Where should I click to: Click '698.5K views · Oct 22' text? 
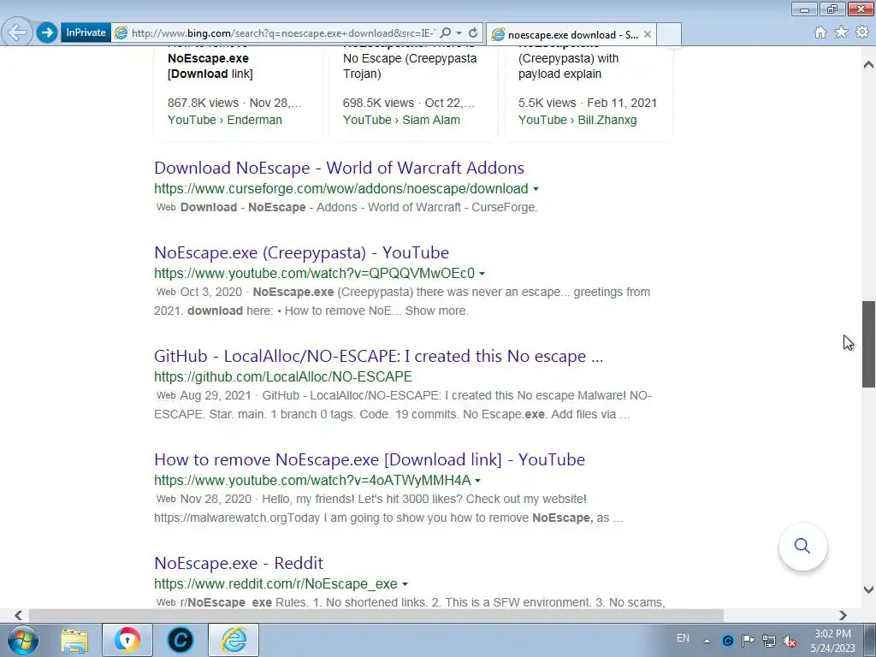click(408, 103)
